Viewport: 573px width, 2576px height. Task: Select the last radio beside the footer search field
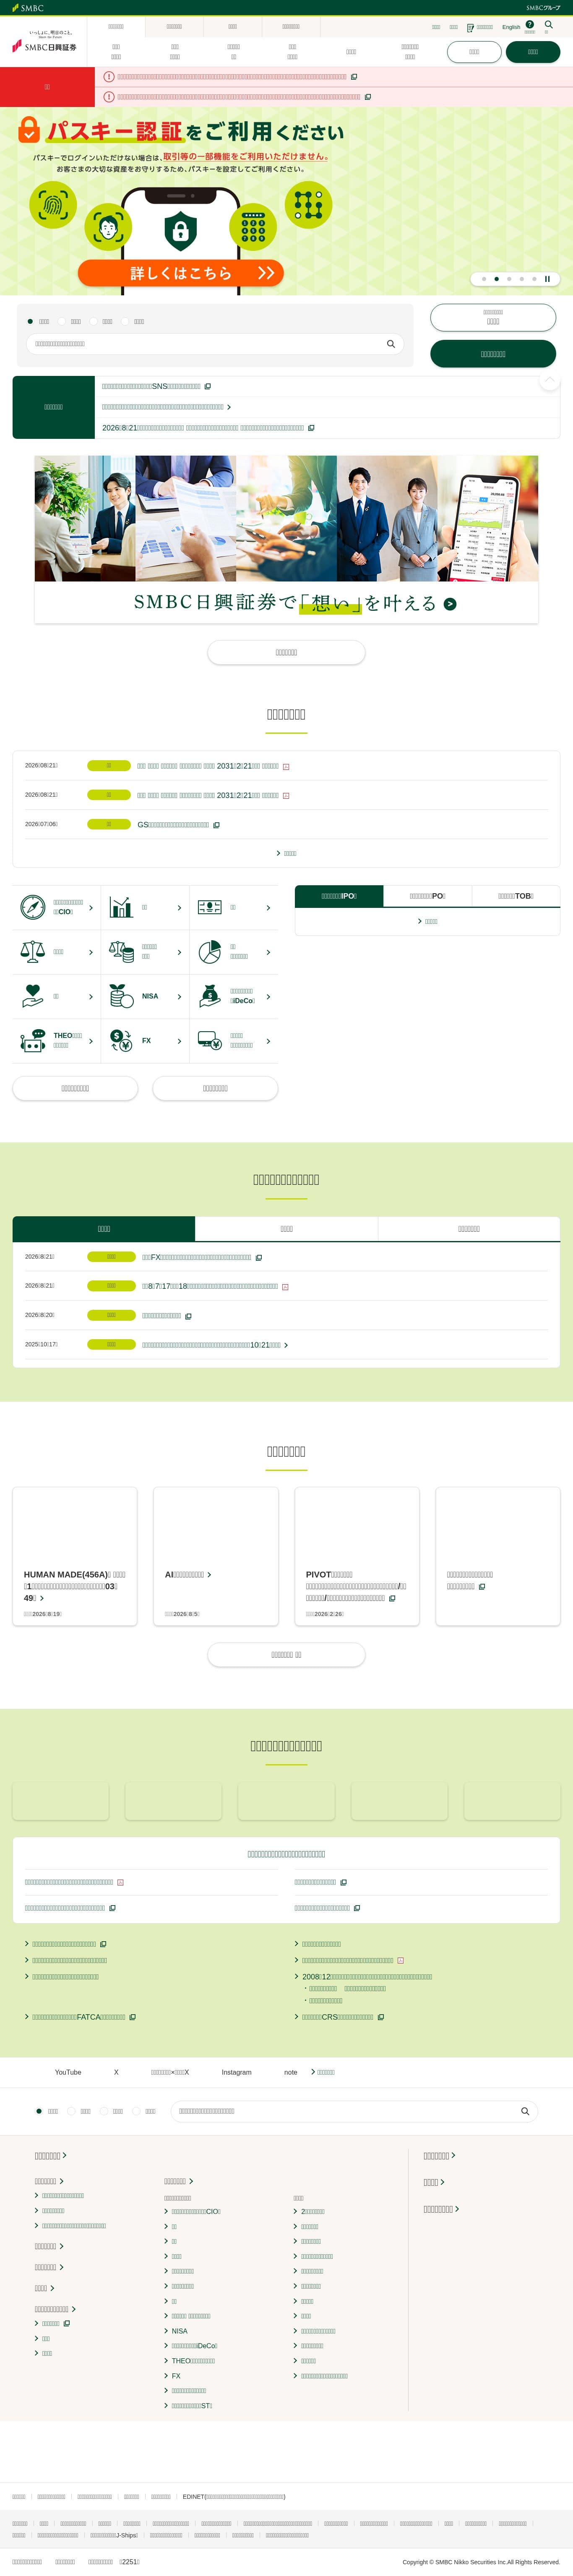coord(136,2111)
